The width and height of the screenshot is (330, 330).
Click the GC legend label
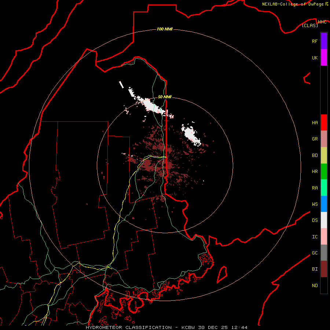pyautogui.click(x=315, y=253)
